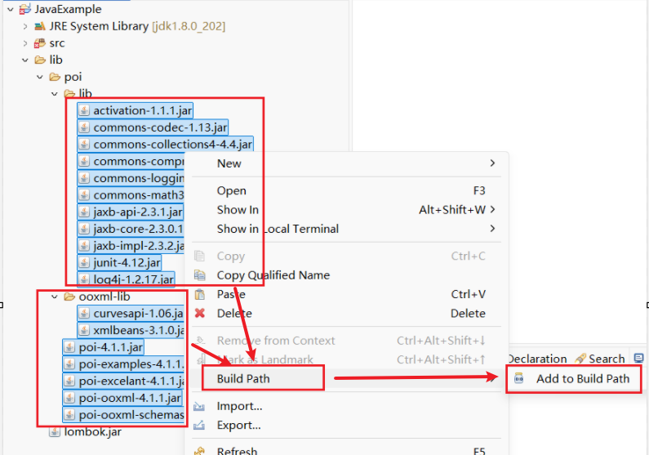Collapse the top-level lib folder arrow
Screen dimensions: 649x455
(25, 60)
